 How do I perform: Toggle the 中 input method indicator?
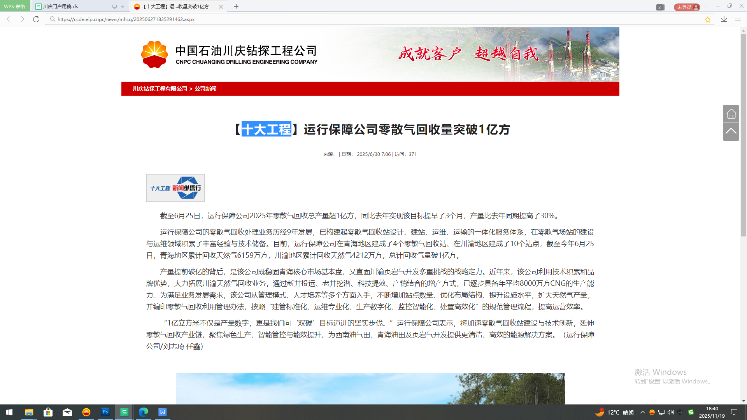click(680, 412)
